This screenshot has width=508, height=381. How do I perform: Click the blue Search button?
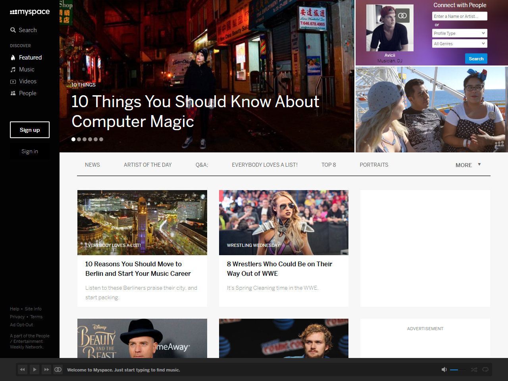pos(476,59)
